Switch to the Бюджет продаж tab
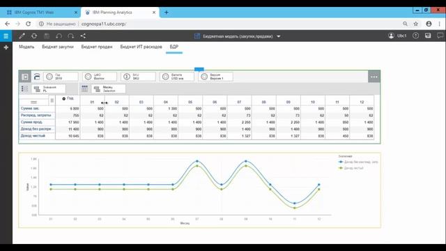 tap(97, 47)
